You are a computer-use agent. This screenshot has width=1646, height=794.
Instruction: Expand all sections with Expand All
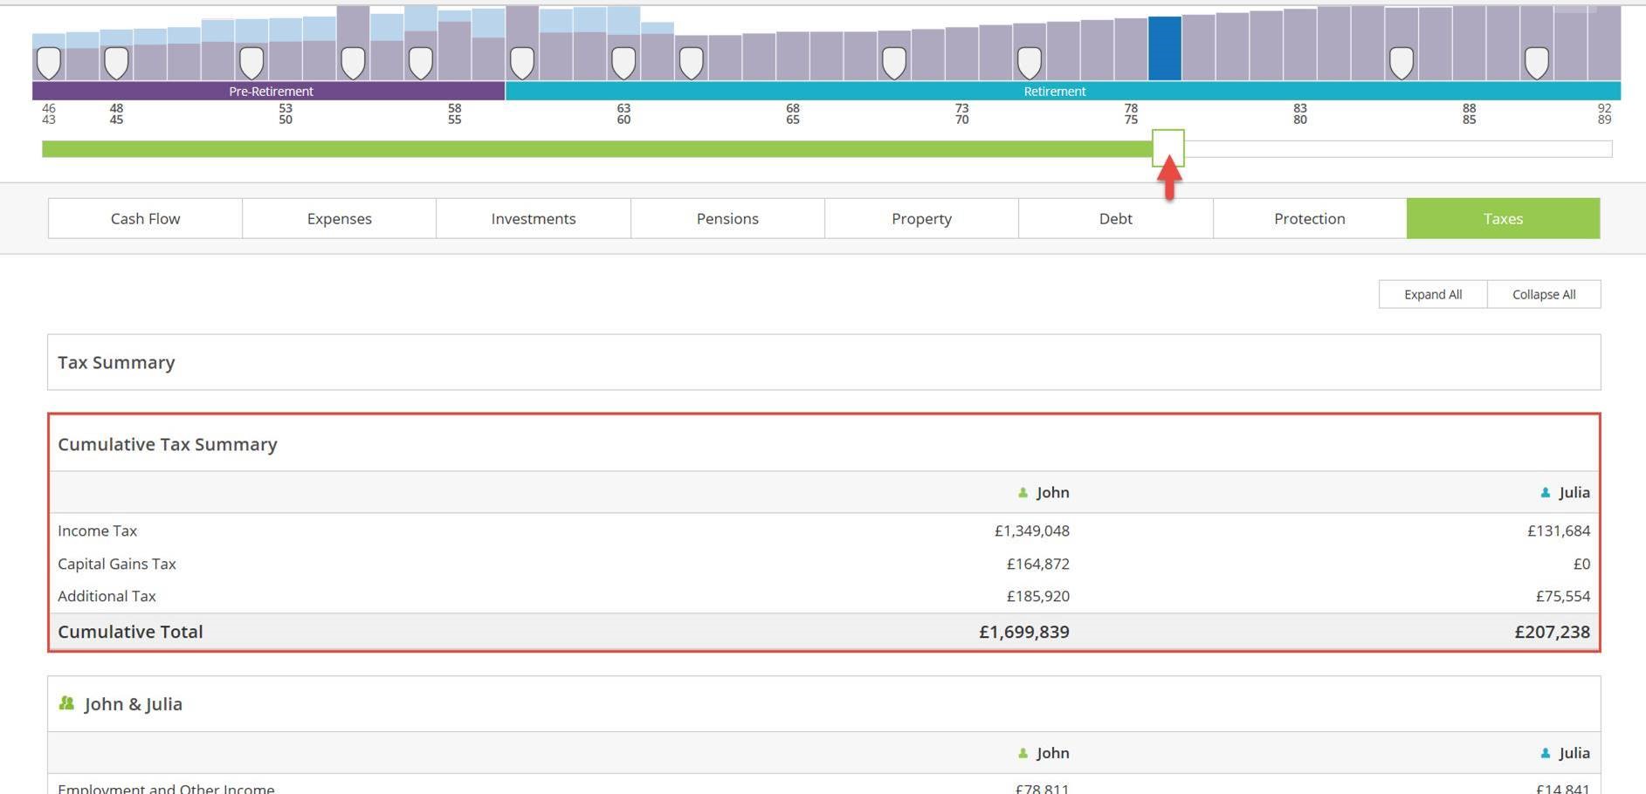pyautogui.click(x=1432, y=294)
